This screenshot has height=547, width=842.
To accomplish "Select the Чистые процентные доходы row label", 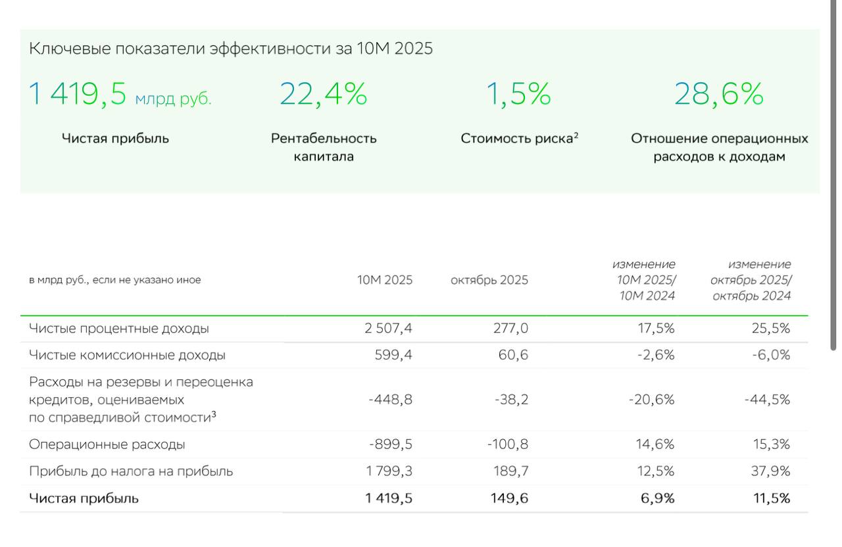I will tap(119, 328).
